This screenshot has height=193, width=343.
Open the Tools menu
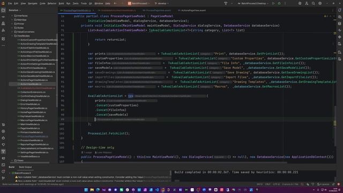click(x=84, y=4)
